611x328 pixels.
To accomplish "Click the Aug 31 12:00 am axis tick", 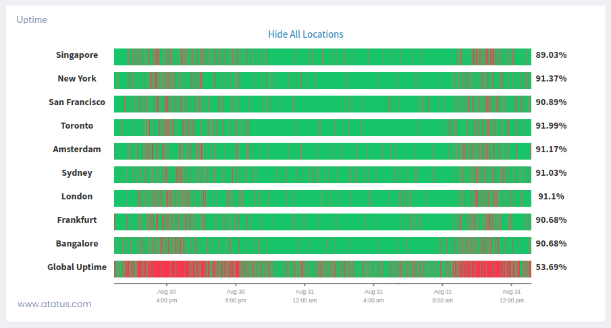I will click(x=304, y=296).
